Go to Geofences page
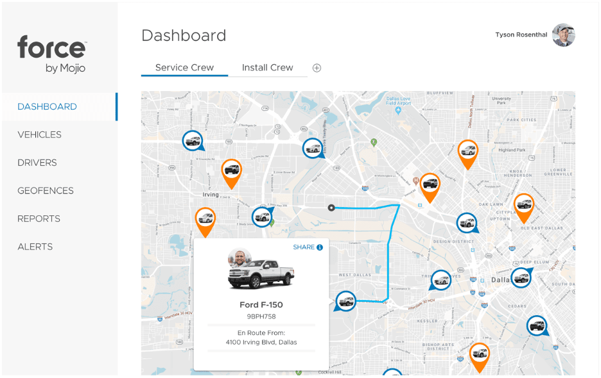Image resolution: width=601 pixels, height=378 pixels. [46, 190]
